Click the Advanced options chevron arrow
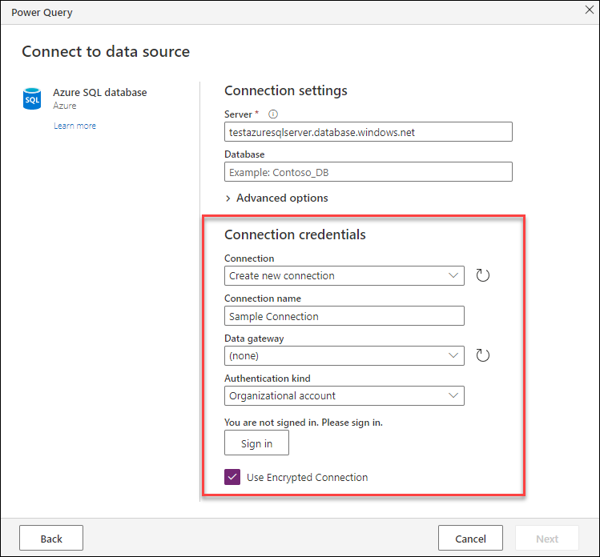 pos(228,198)
